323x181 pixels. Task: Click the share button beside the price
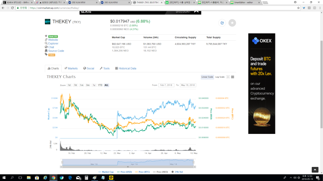tap(222, 23)
